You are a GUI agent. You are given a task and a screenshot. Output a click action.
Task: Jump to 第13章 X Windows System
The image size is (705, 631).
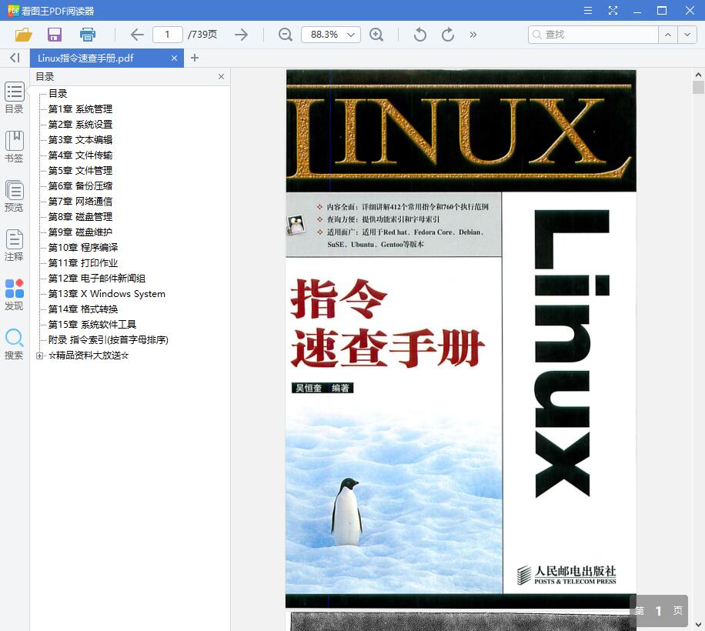coord(106,293)
